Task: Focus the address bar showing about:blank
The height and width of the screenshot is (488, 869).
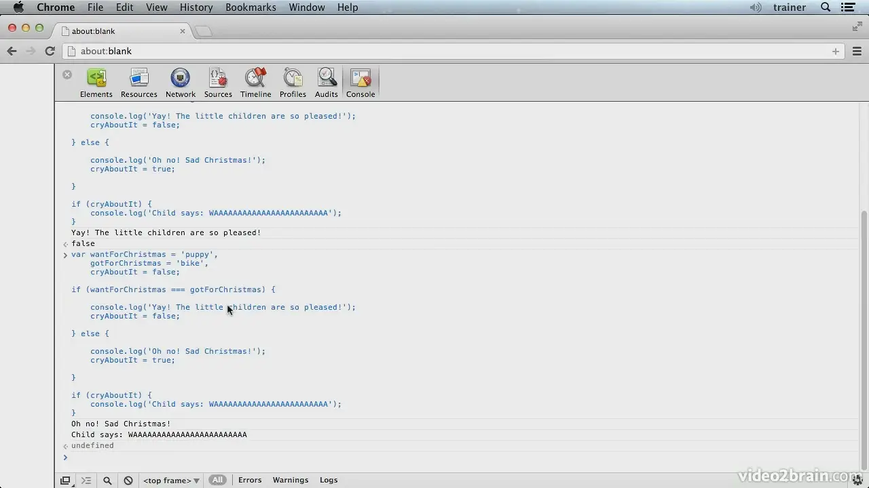Action: tap(454, 51)
